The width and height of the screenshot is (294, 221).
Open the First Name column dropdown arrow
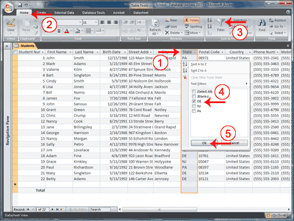[x=70, y=52]
